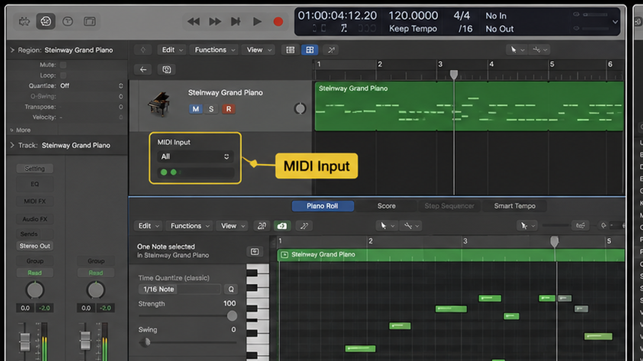
Task: Open the tracks area Functions menu
Action: (x=214, y=50)
